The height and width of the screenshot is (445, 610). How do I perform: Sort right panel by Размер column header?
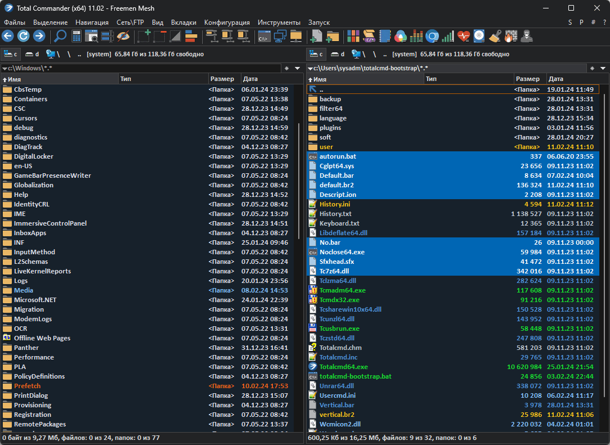527,79
